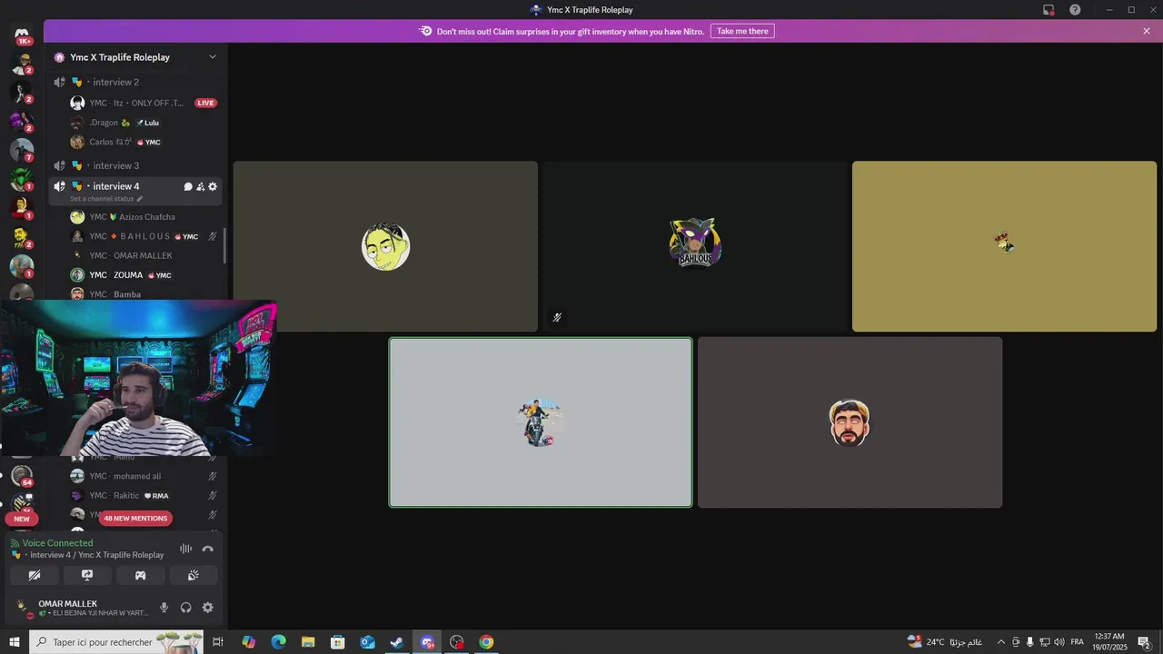Screen dimensions: 1163x654
Task: Select user Bamba in channel list
Action: [145, 294]
